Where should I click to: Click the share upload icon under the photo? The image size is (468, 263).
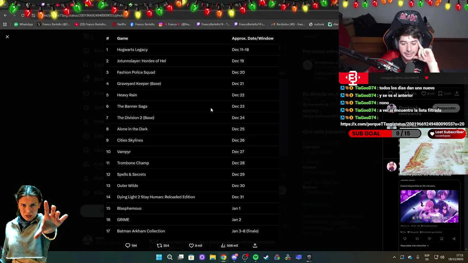255,245
